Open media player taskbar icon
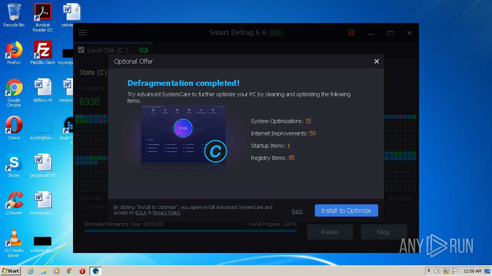492x276 pixels. [57, 271]
